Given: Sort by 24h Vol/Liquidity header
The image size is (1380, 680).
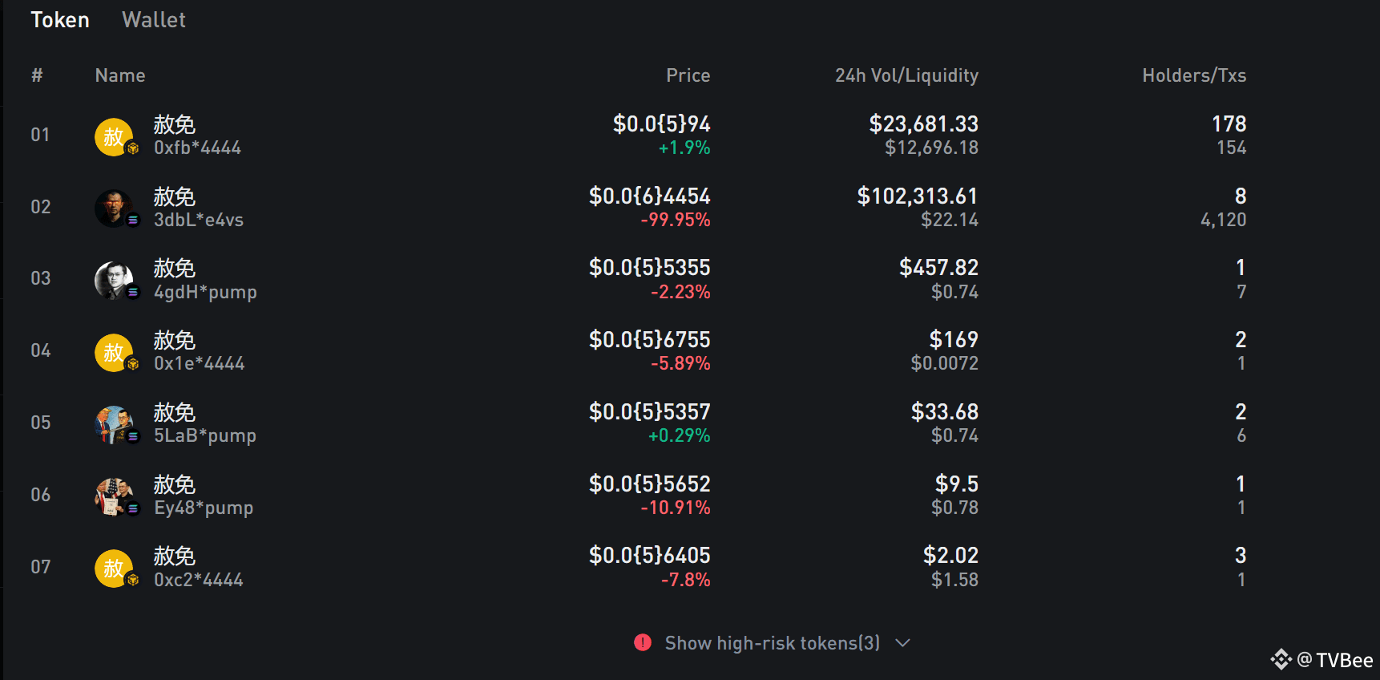Looking at the screenshot, I should (906, 75).
